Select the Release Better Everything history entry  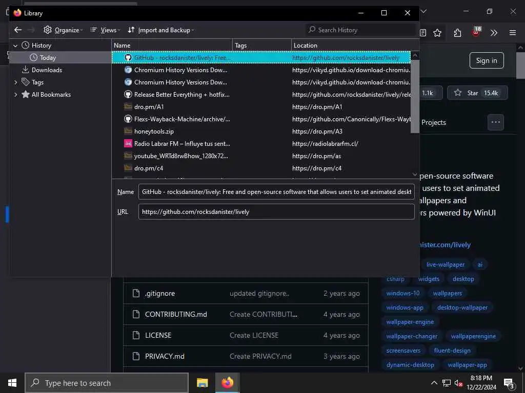click(x=261, y=95)
